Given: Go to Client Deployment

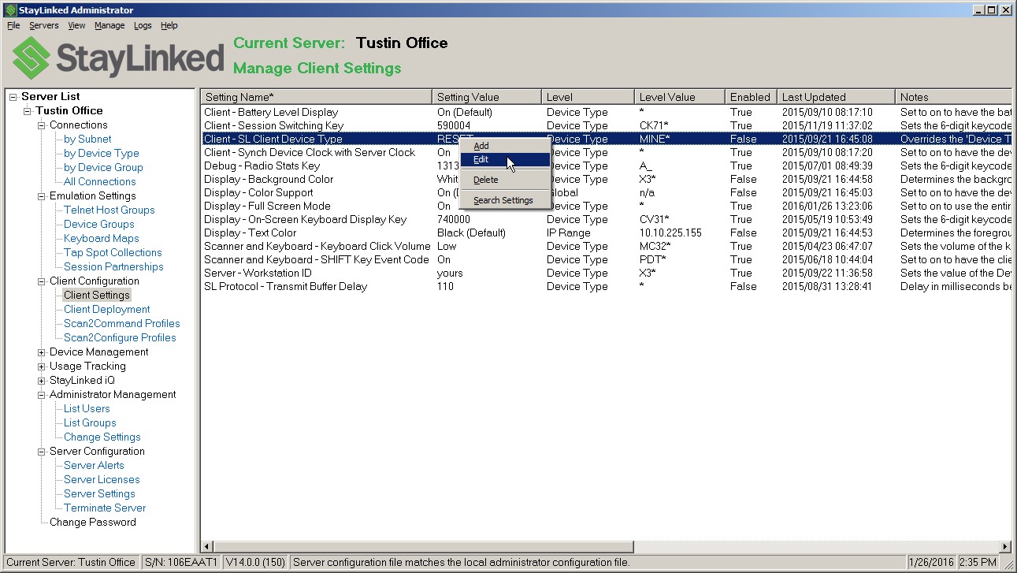Looking at the screenshot, I should 107,310.
